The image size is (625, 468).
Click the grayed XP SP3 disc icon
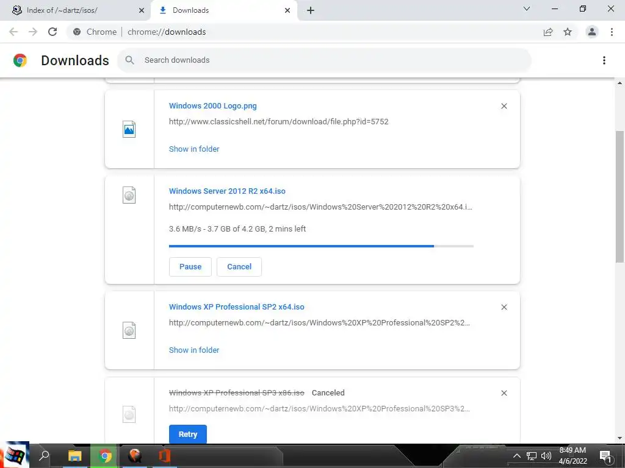pos(129,414)
